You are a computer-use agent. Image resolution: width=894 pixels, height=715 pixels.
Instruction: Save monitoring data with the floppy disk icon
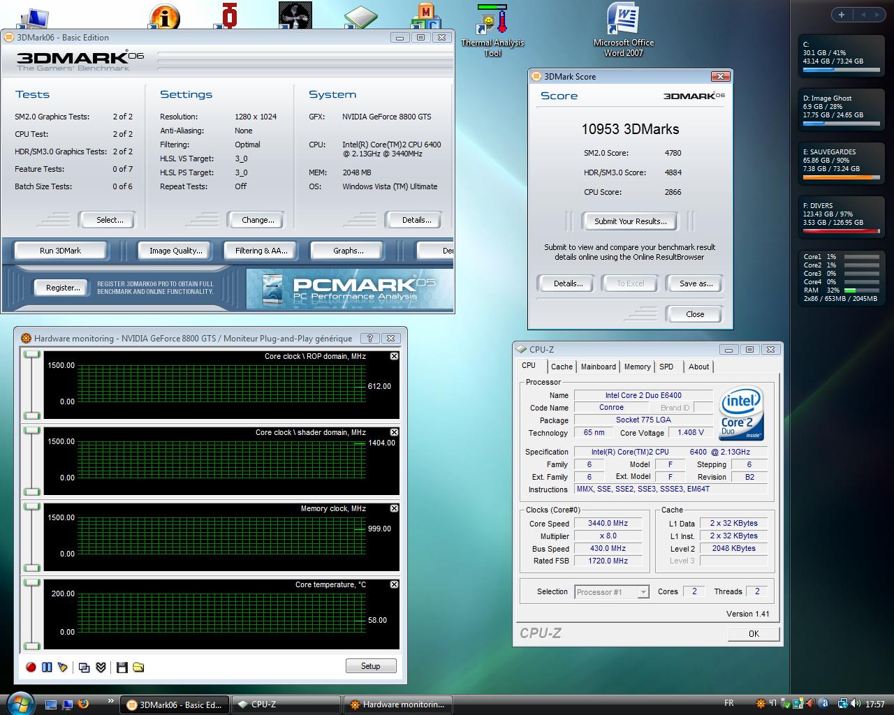[122, 667]
